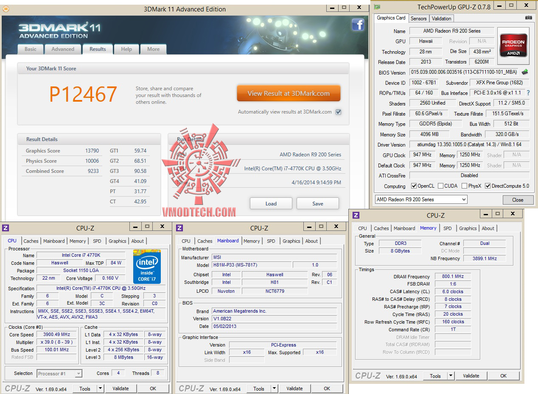Click the Save button in Run Details
The height and width of the screenshot is (394, 538).
(318, 203)
